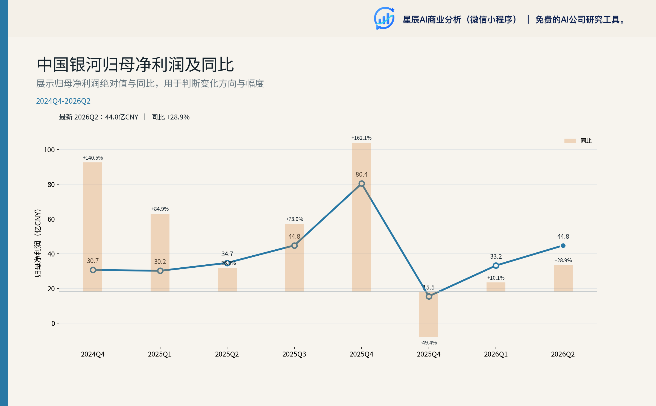Click the +140.5% label
Viewport: 656px width, 406px height.
pos(93,158)
